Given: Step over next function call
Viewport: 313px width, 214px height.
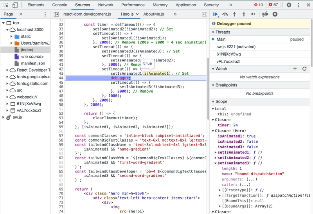Looking at the screenshot, I should [225, 14].
